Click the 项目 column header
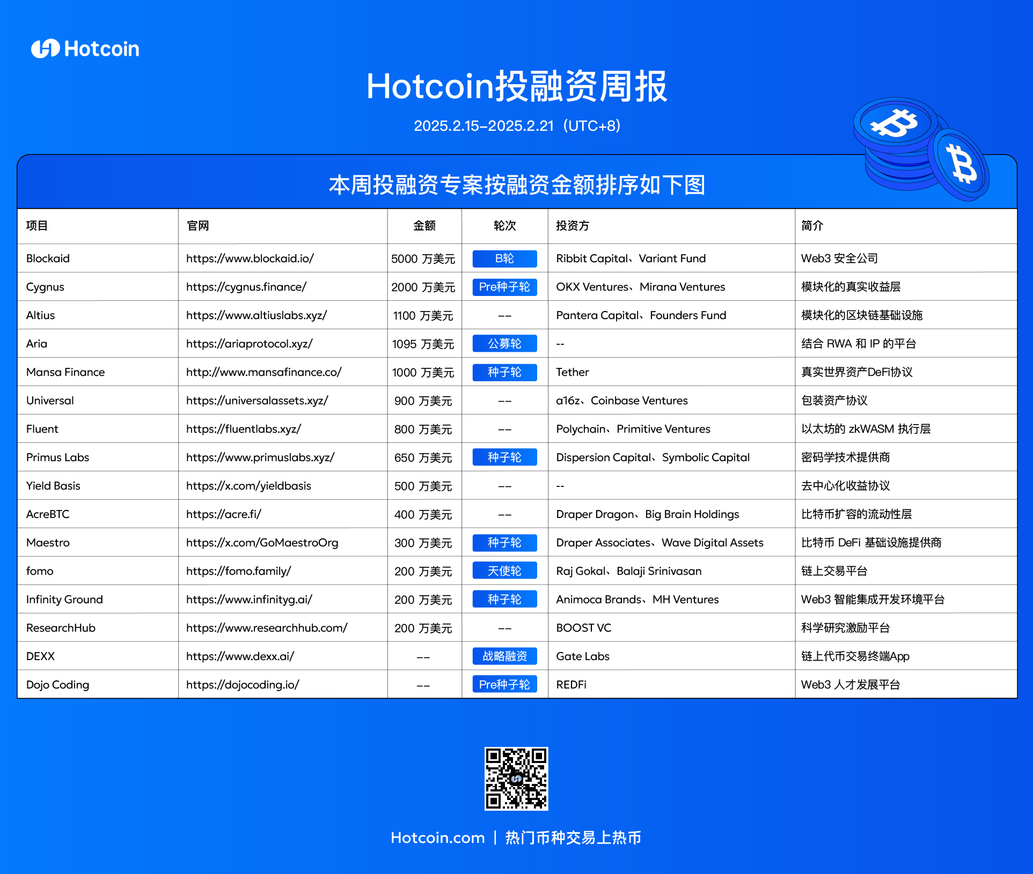 point(37,226)
